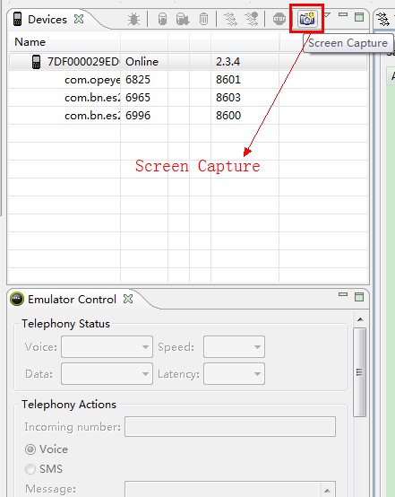Maximize the Devices panel
The width and height of the screenshot is (395, 497).
(359, 17)
